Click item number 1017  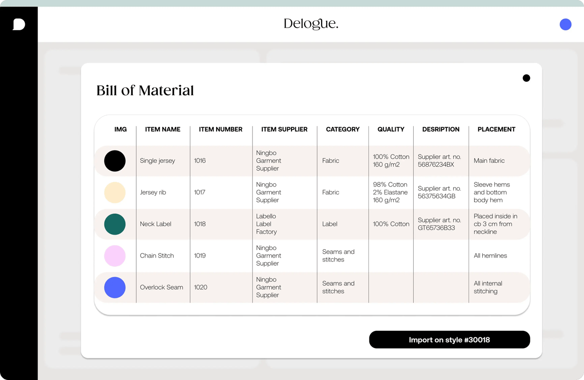(200, 192)
